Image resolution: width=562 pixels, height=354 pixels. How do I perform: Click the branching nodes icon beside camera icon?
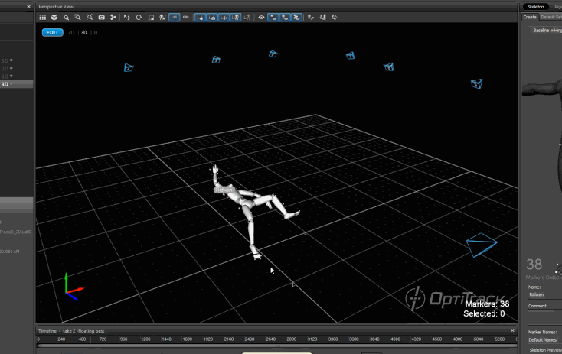click(x=113, y=17)
